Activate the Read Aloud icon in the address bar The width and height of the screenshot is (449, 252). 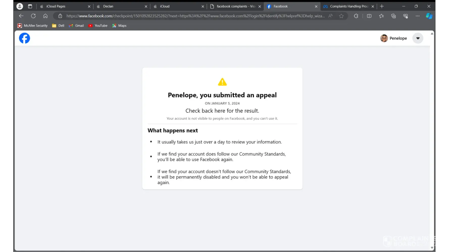330,16
